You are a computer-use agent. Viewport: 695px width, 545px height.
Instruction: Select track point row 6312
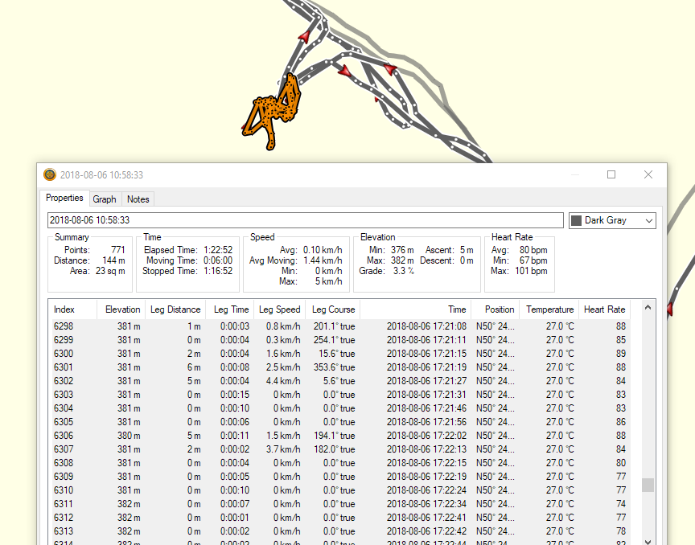pyautogui.click(x=340, y=518)
